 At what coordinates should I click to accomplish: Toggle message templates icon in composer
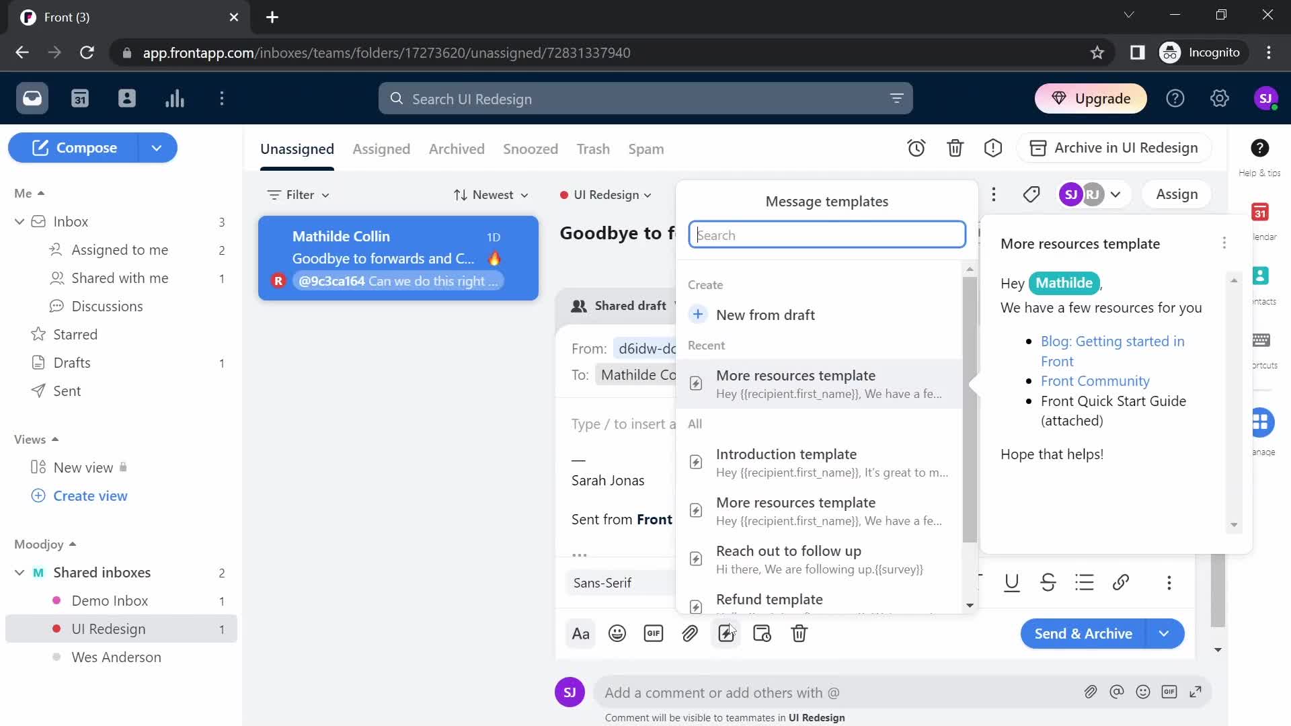coord(726,634)
